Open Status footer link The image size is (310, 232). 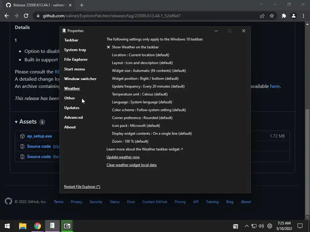point(115,202)
